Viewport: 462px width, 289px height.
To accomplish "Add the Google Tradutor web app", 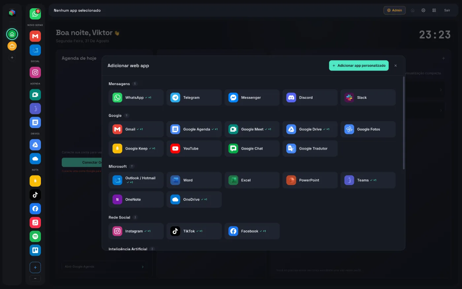I will [310, 148].
